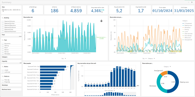Click the # Items KPI tile
Screen dimensions: 195x97
coord(54,10)
